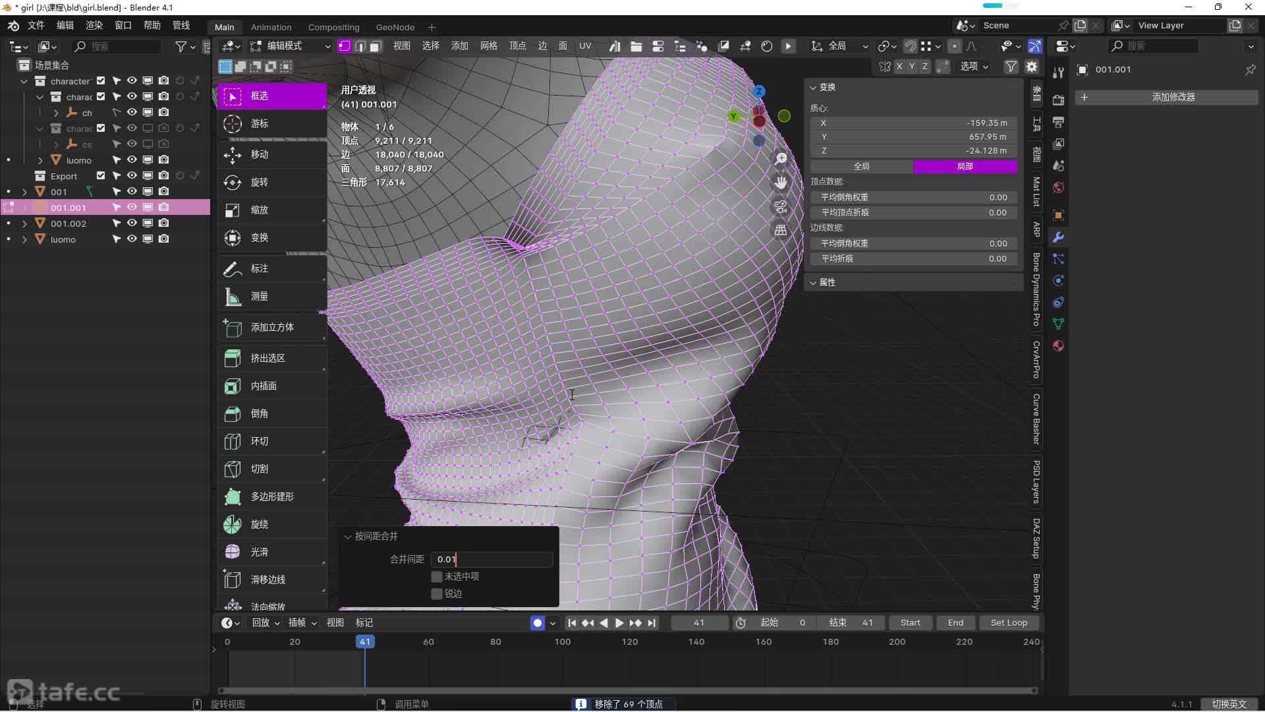The width and height of the screenshot is (1265, 712).
Task: Open the 编辑模式 mode dropdown
Action: (290, 46)
